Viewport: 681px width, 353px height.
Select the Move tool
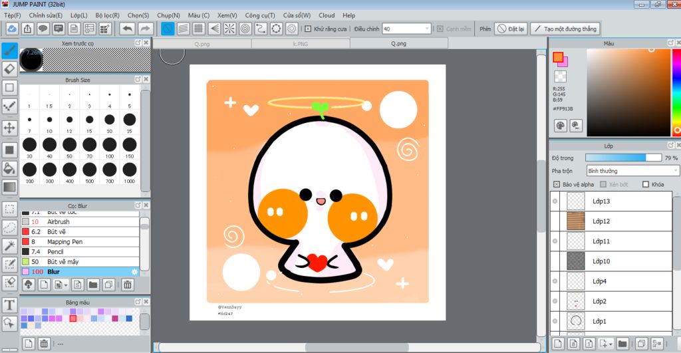click(x=9, y=128)
